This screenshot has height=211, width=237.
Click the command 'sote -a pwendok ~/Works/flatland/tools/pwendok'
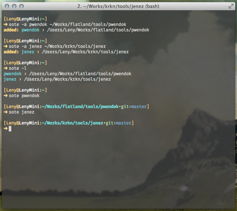67,24
